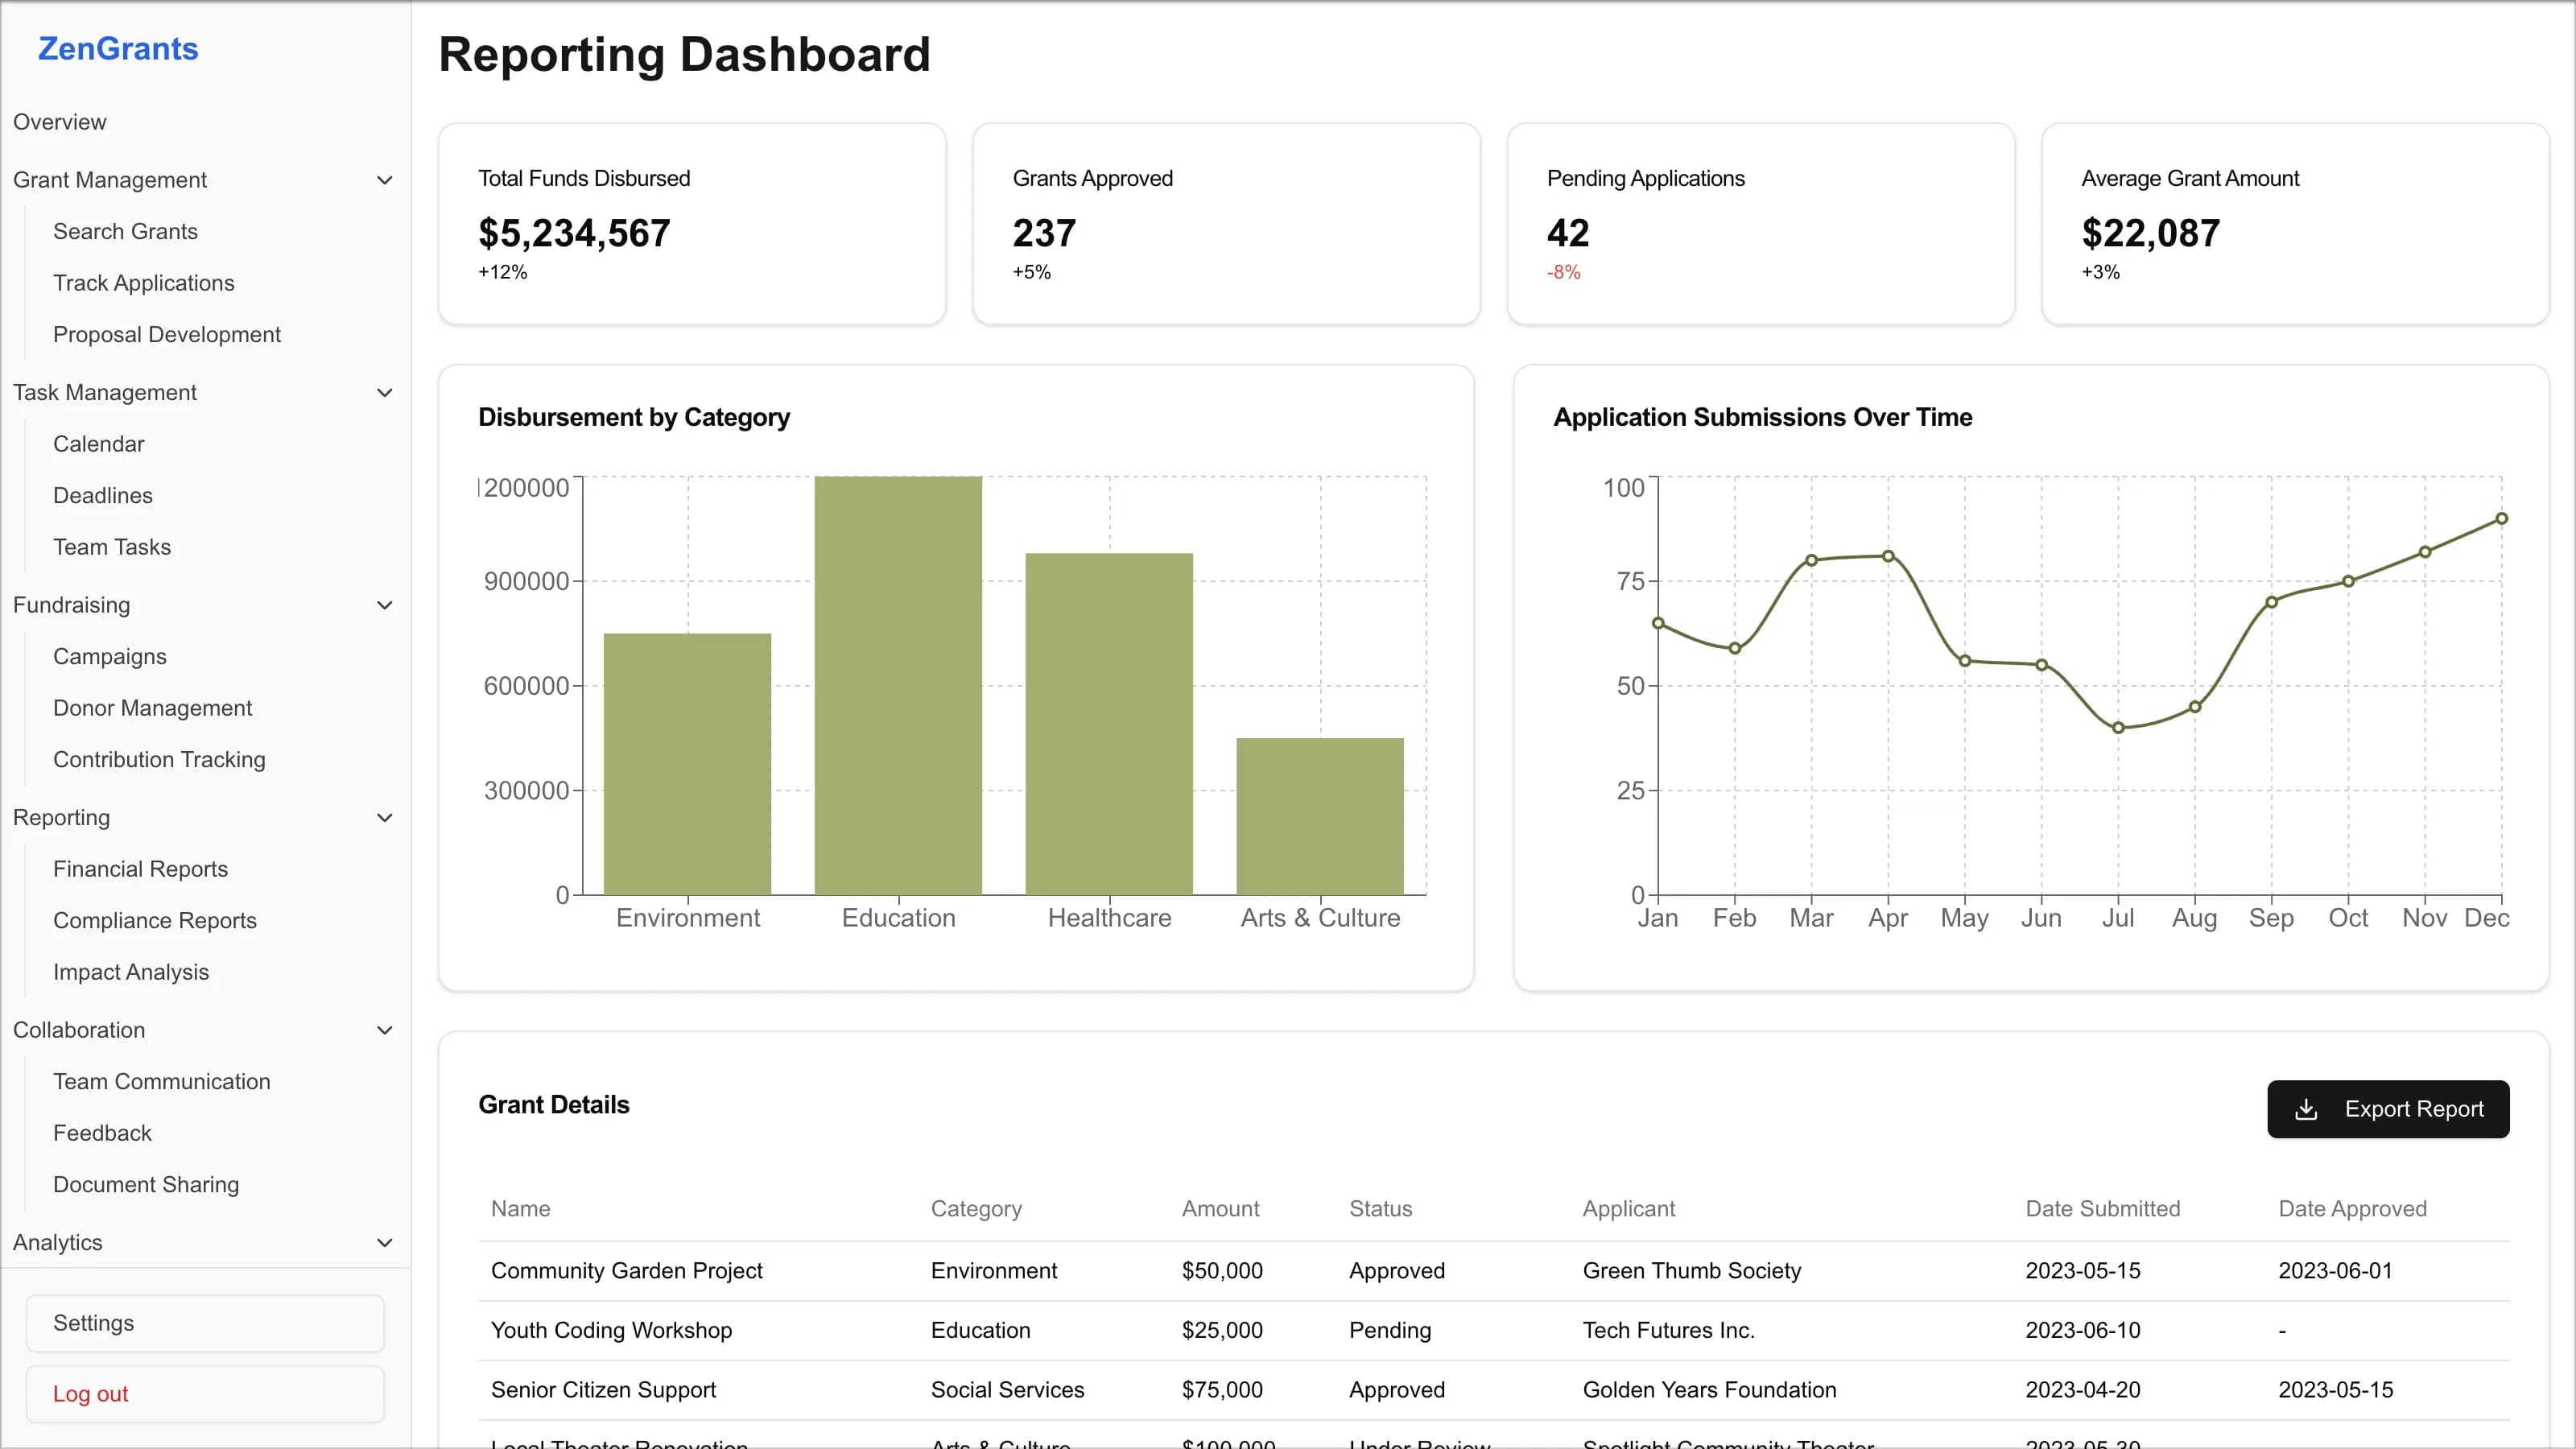The height and width of the screenshot is (1449, 2576).
Task: Click the Settings button
Action: pos(205,1323)
